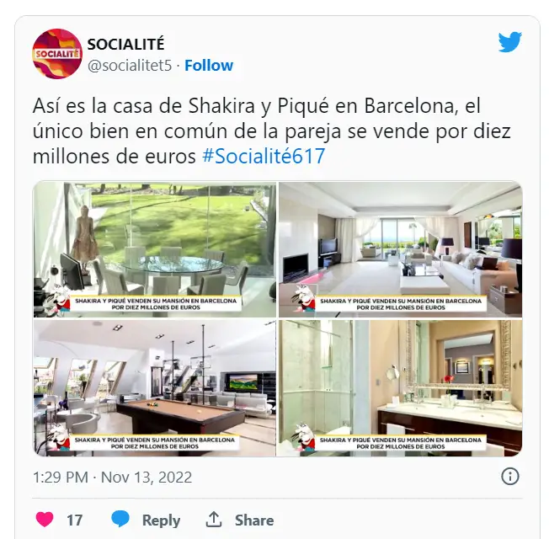Open the Socialité profile avatar
The image size is (549, 539).
tap(57, 54)
